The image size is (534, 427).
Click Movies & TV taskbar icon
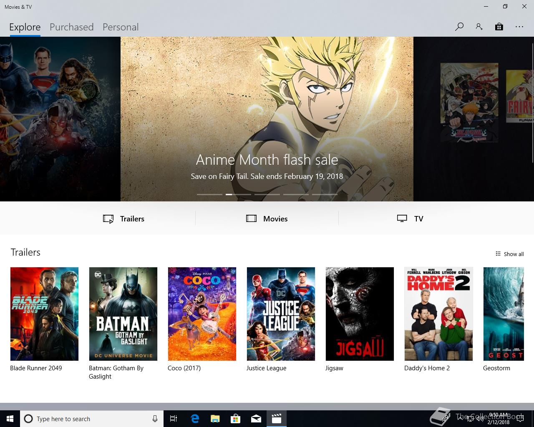(277, 419)
